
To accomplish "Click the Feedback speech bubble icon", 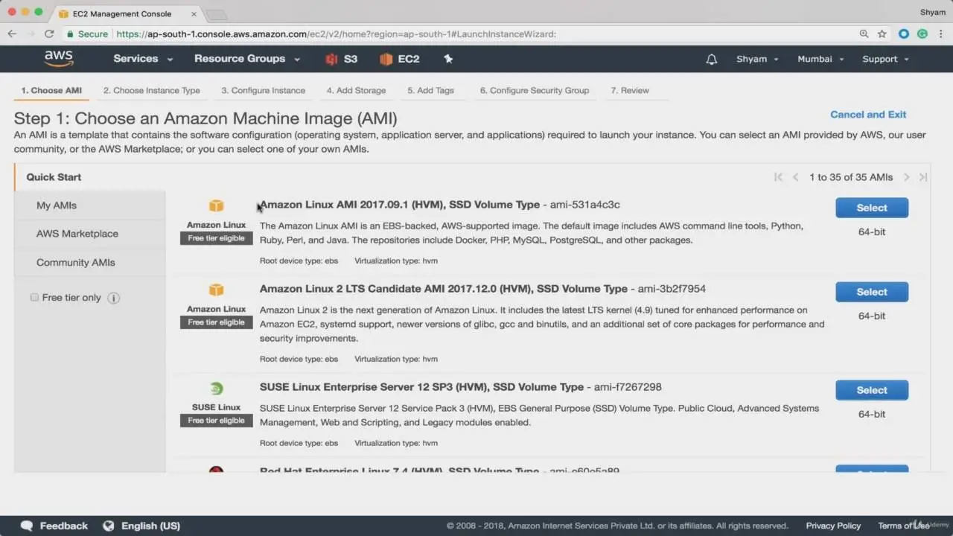I will [x=27, y=526].
